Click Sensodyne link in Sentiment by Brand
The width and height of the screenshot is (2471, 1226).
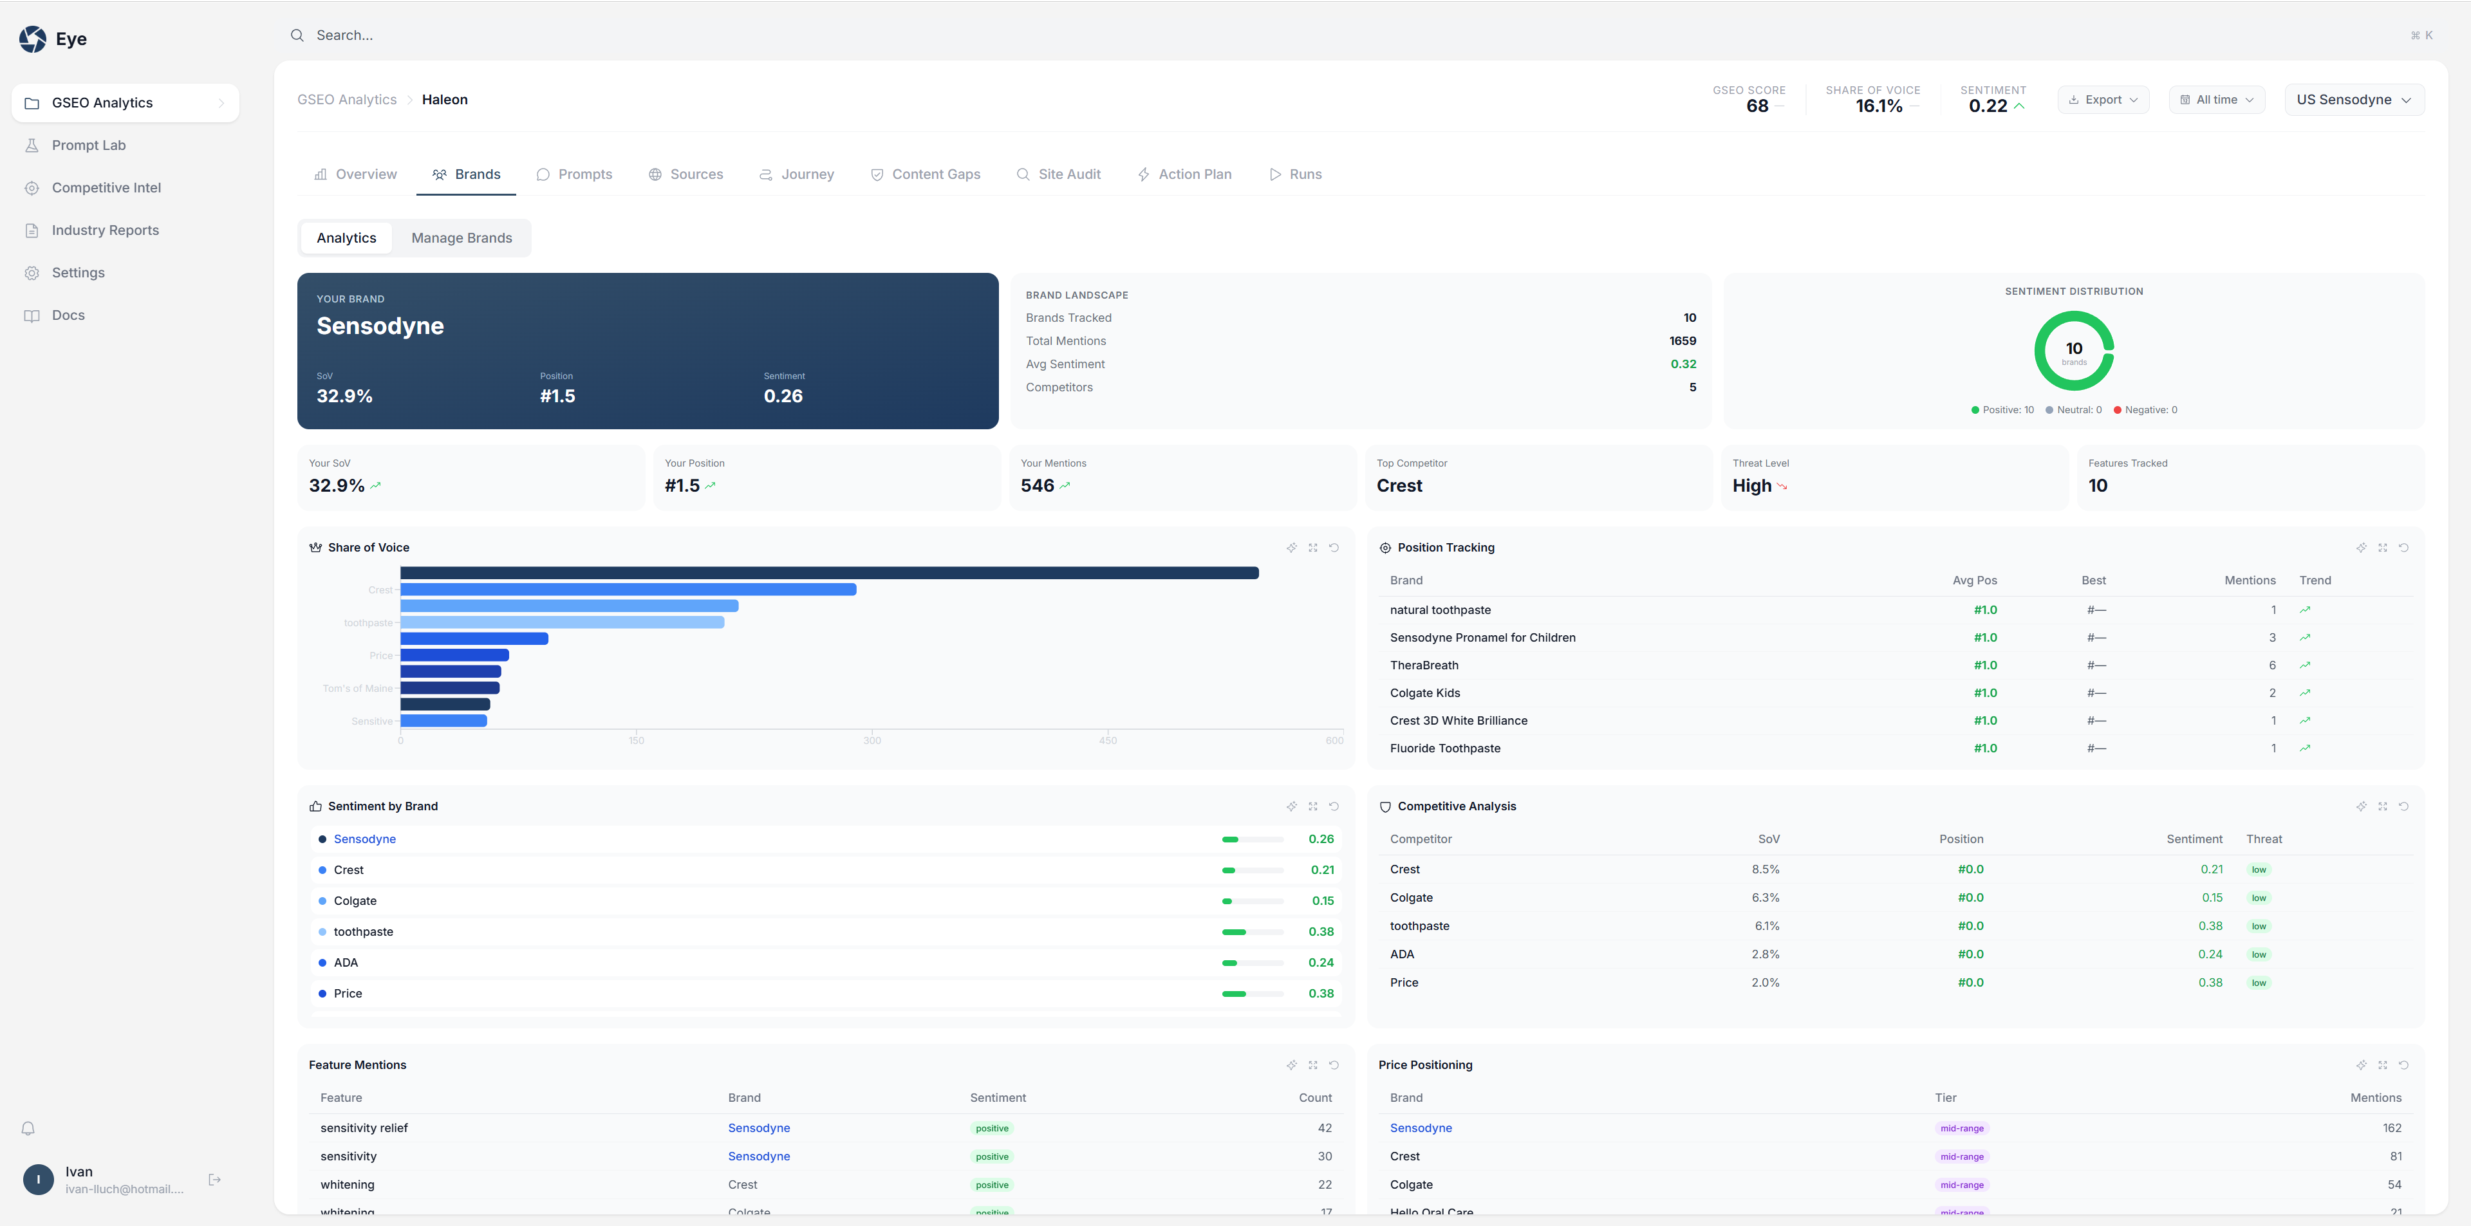tap(364, 839)
